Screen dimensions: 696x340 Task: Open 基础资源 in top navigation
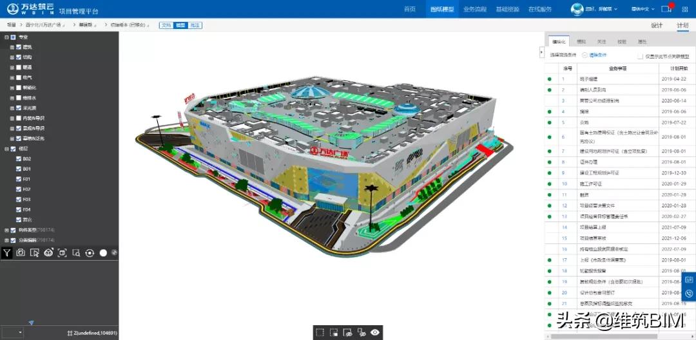click(508, 9)
